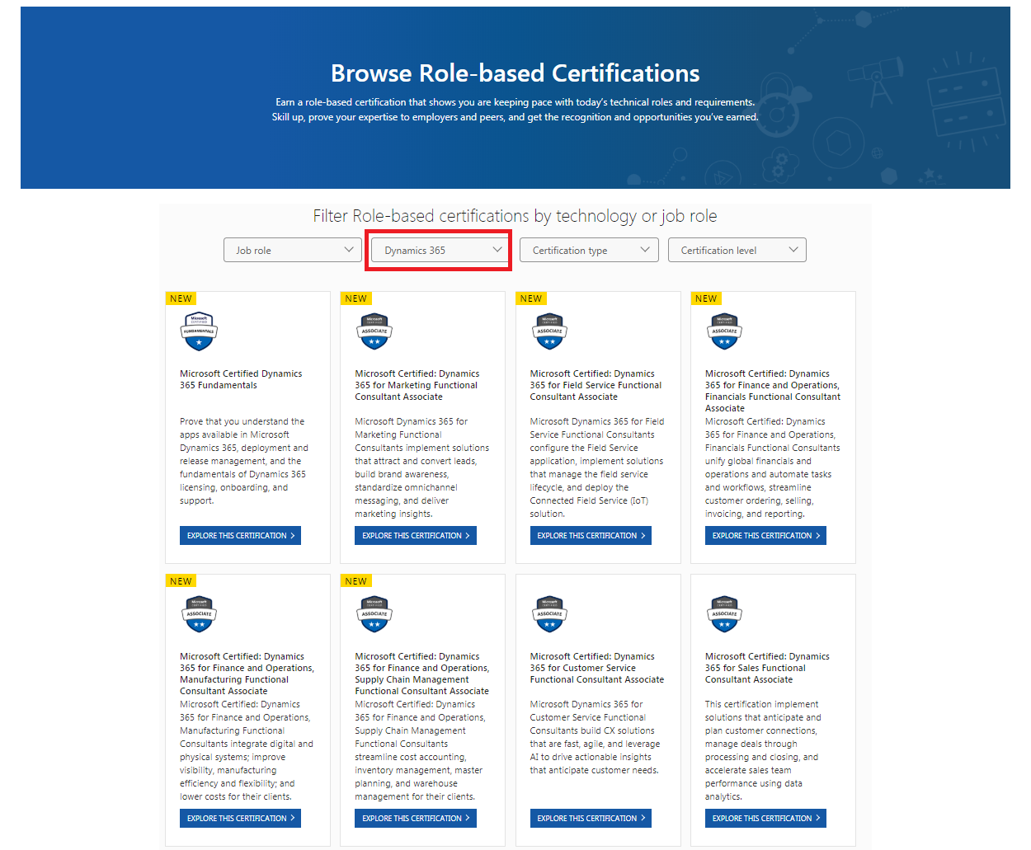The image size is (1031, 850).
Task: Click the Supply Chain Management Consultant badge
Action: [x=374, y=614]
